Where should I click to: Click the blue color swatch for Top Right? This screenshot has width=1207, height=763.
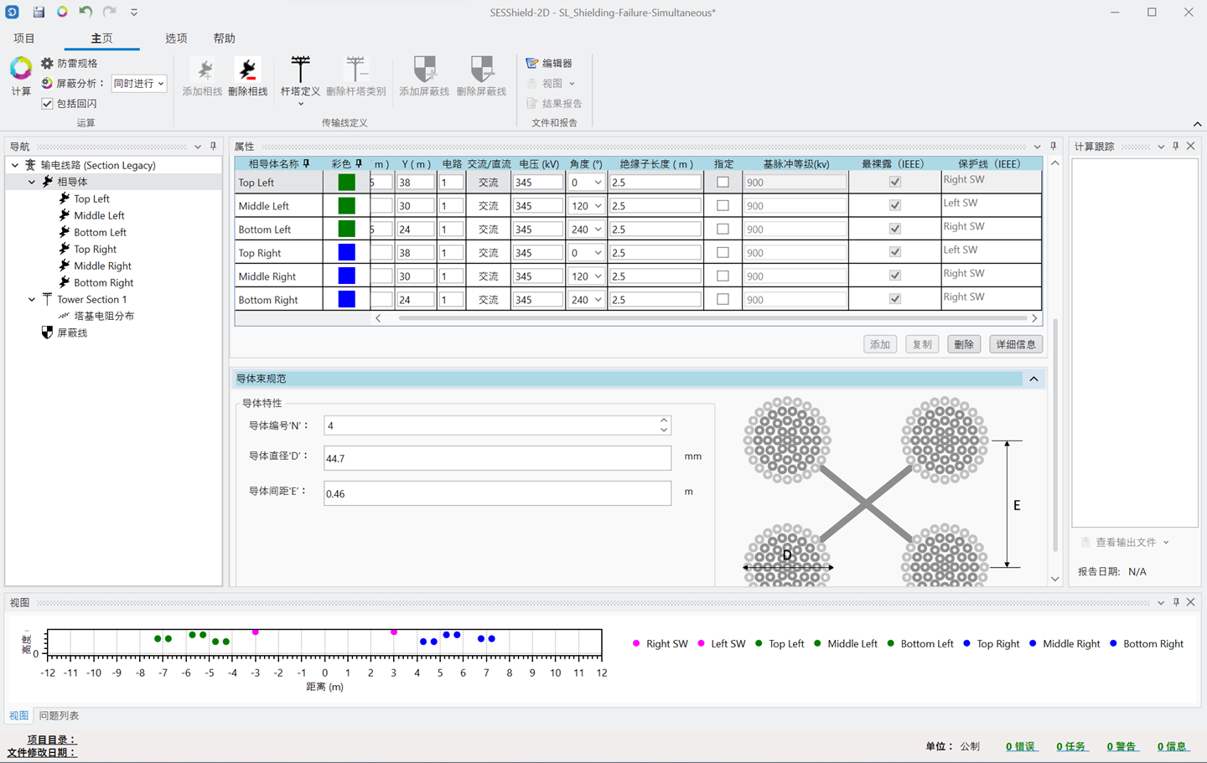pos(346,253)
